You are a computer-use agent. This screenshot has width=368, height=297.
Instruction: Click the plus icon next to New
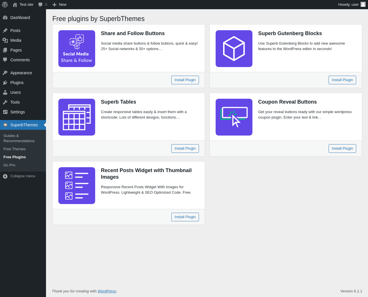click(54, 5)
